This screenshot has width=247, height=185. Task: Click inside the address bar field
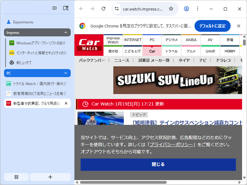(142, 9)
